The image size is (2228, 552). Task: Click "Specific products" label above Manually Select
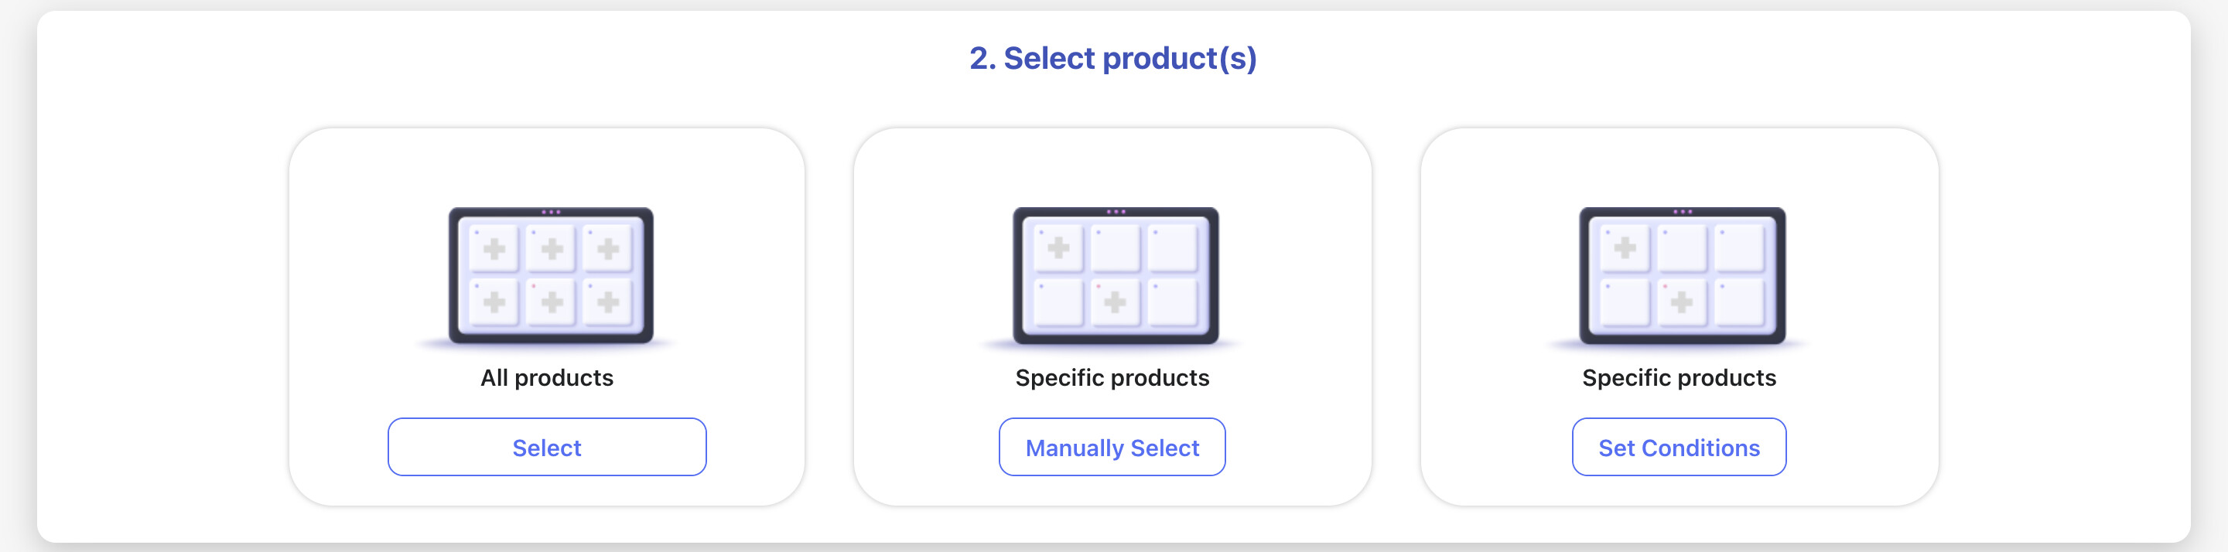click(1112, 378)
